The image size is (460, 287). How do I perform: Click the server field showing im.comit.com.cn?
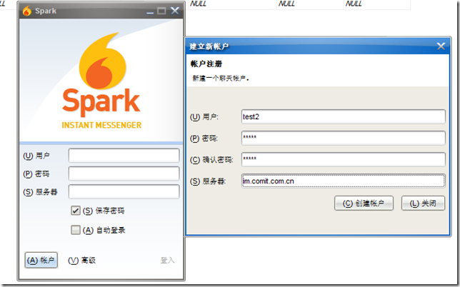[x=343, y=181]
